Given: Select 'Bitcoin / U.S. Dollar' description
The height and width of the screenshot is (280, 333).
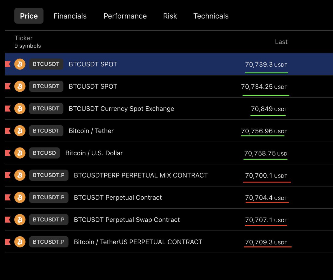Looking at the screenshot, I should [94, 153].
